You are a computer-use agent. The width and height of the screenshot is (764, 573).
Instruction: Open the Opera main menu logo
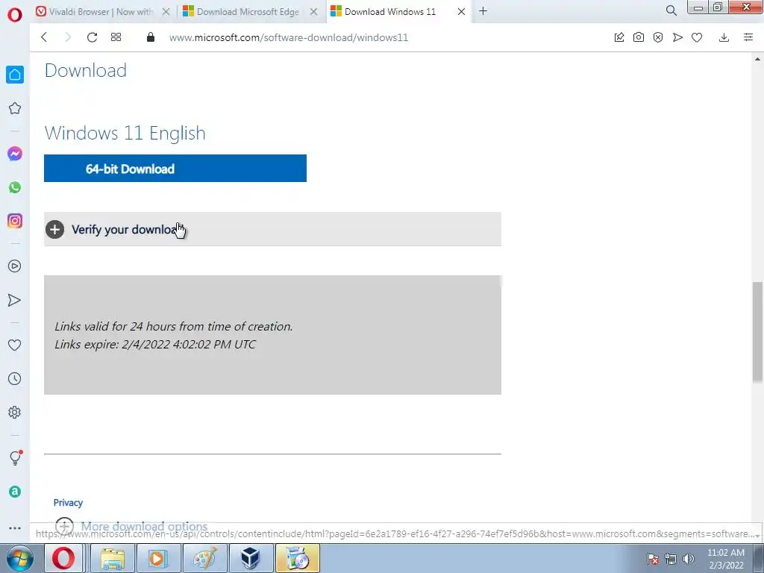[x=15, y=15]
